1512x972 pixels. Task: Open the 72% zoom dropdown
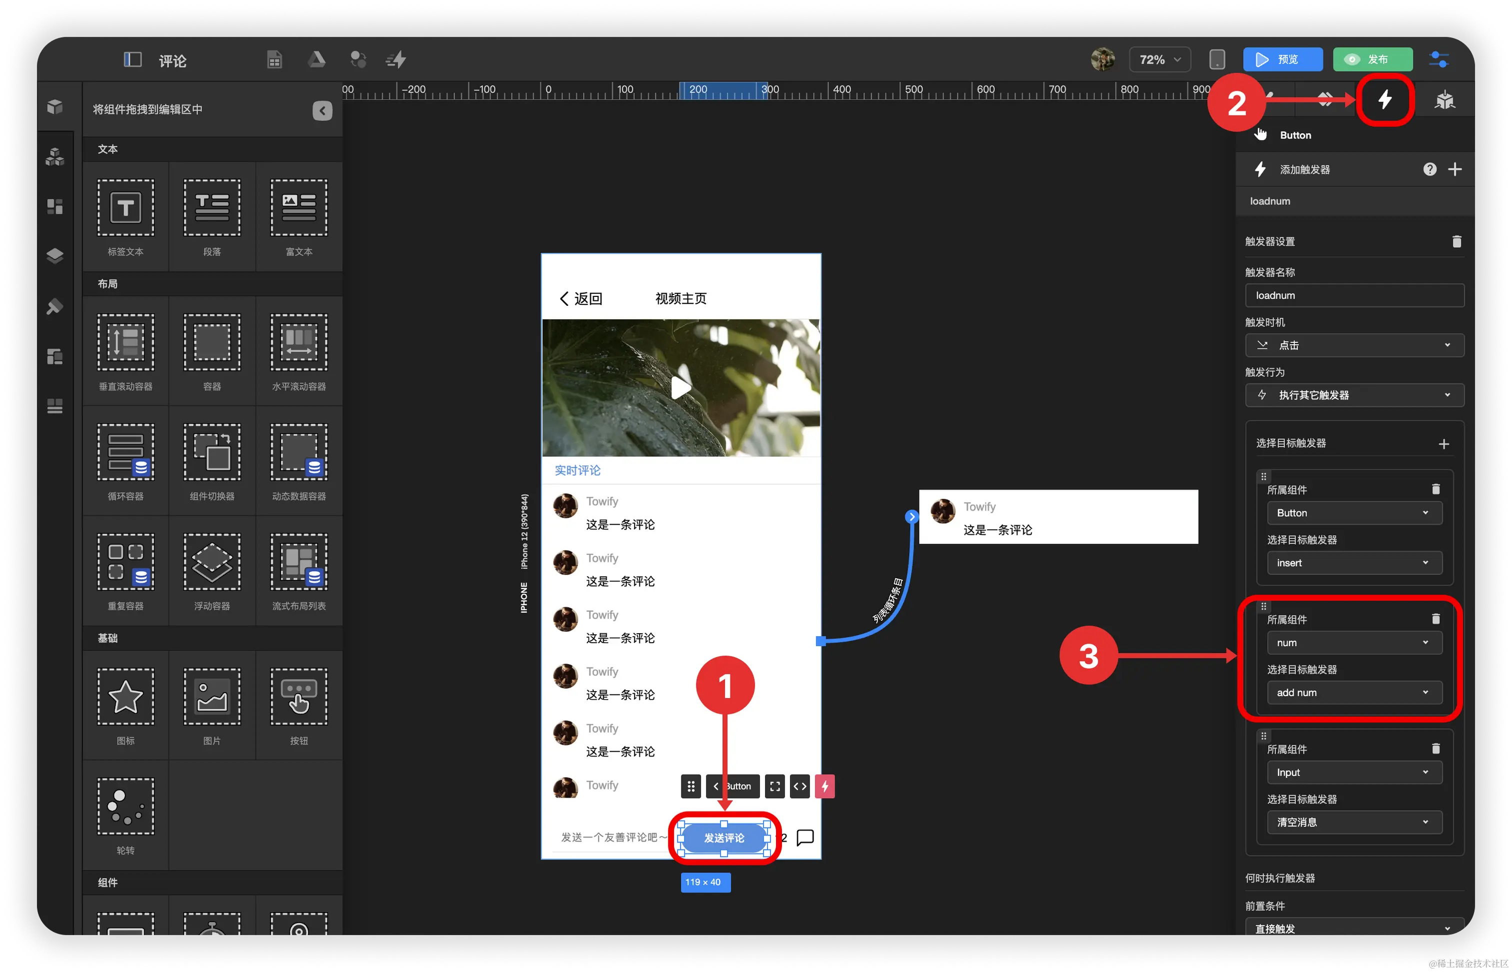[1159, 59]
